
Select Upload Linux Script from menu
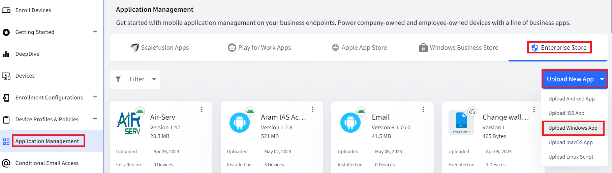(x=571, y=157)
